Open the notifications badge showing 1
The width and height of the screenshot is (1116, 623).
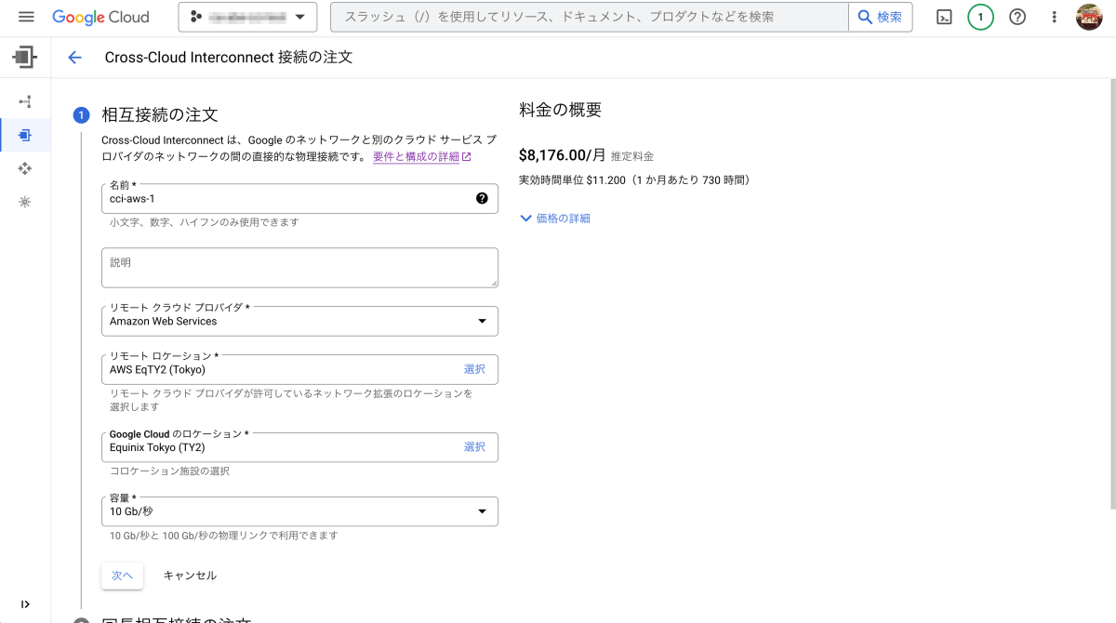point(980,17)
